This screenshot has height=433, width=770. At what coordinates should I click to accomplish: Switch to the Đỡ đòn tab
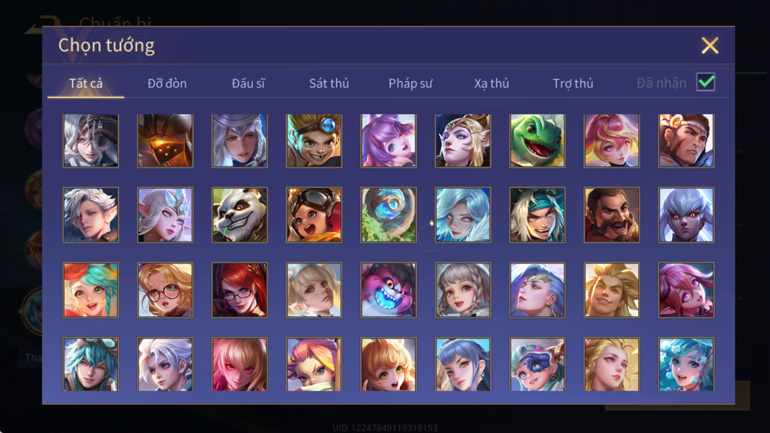coord(167,83)
